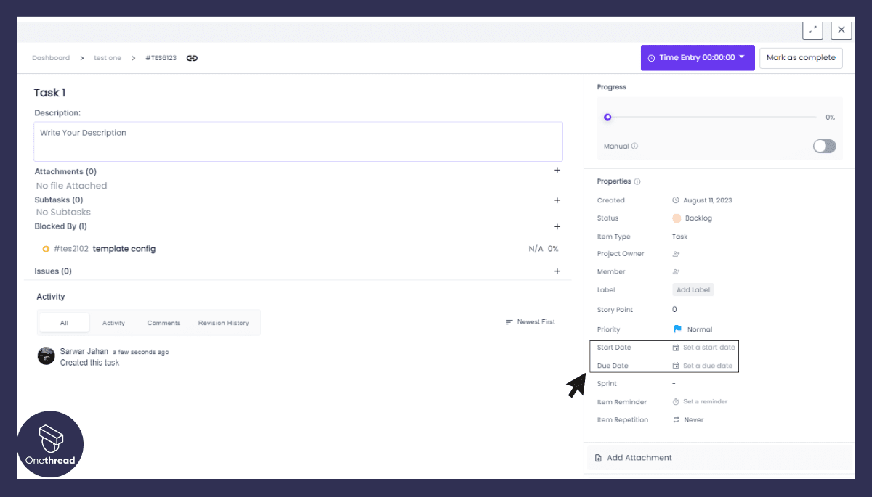Click Mark as complete button
Viewport: 872px width, 497px height.
[801, 58]
